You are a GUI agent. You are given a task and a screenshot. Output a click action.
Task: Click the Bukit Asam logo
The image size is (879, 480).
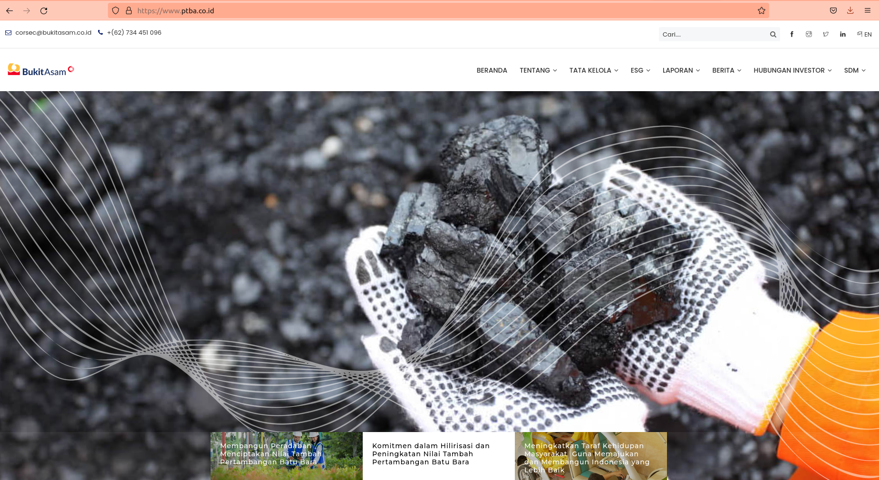pos(41,70)
